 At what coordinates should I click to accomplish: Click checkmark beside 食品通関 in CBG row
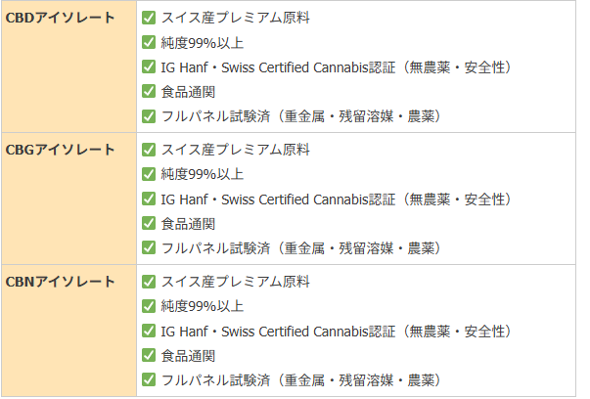[x=149, y=223]
